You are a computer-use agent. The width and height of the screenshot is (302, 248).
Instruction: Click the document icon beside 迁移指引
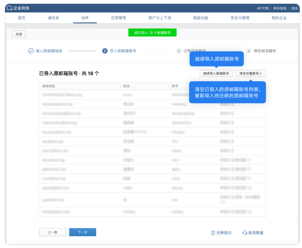(214, 232)
